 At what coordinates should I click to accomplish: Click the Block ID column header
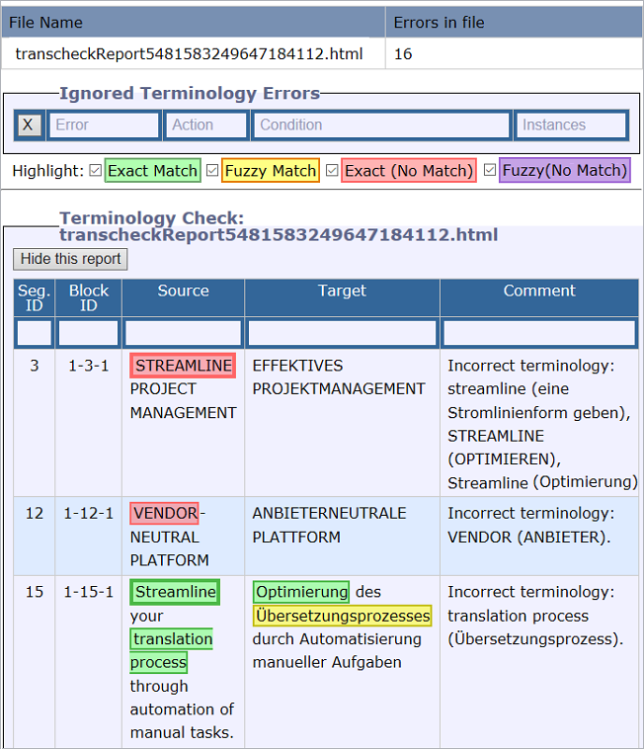[89, 298]
